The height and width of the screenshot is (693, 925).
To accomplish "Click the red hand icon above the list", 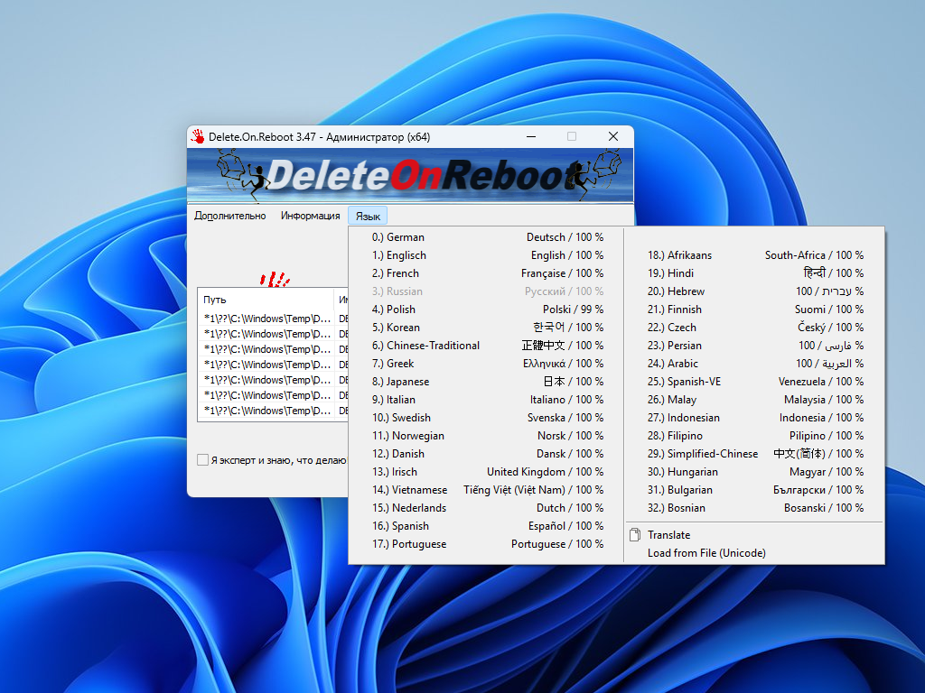I will 274,279.
